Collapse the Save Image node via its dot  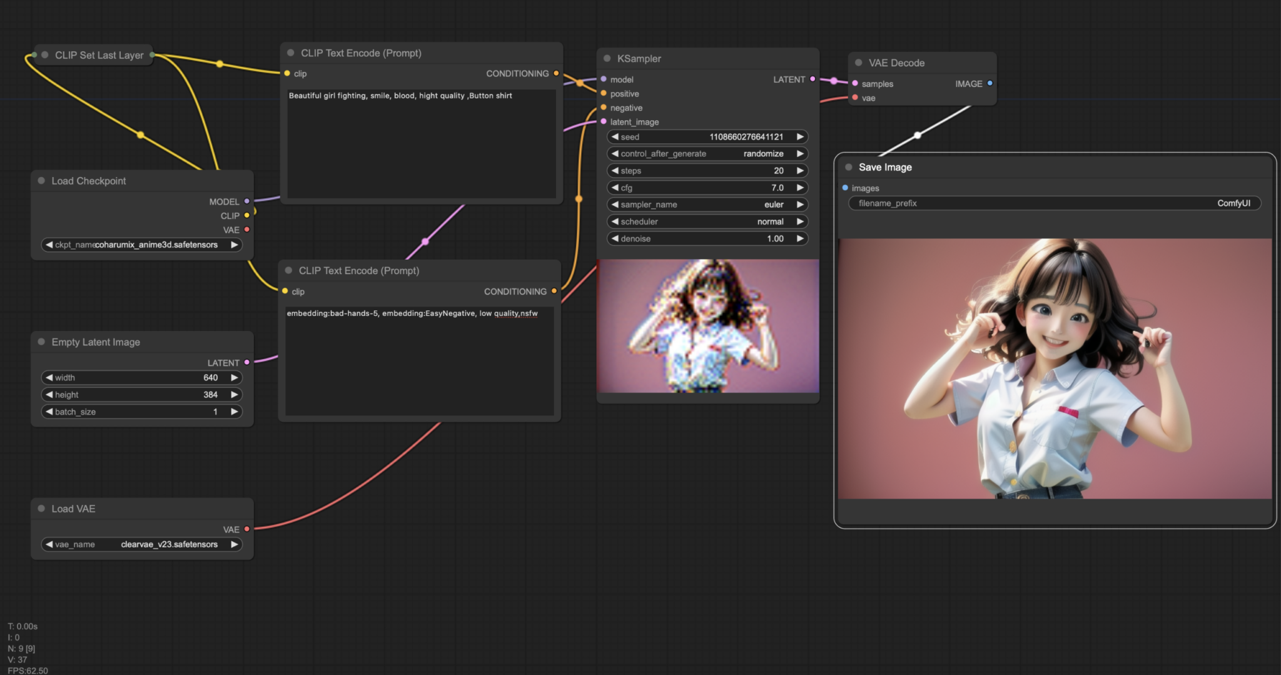tap(849, 167)
